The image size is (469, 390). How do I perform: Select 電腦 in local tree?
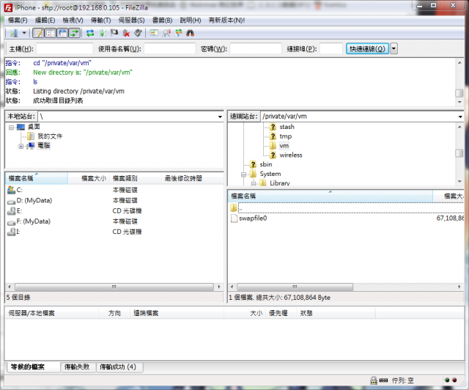pos(44,146)
